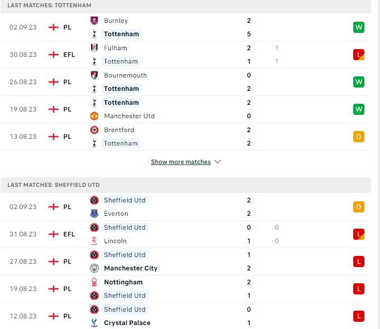Click the Fulham club crest icon
Viewport: 380px width, 329px height.
point(94,48)
